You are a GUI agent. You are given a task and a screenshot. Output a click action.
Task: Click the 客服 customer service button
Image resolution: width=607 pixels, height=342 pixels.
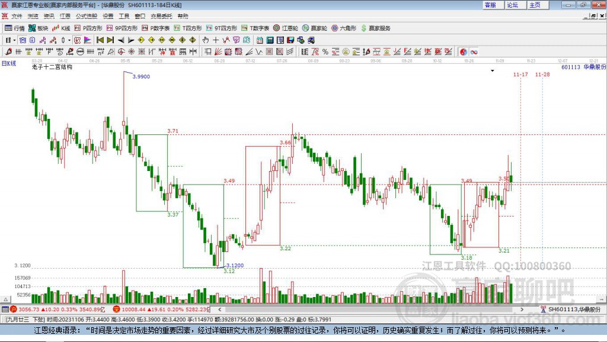click(x=493, y=5)
